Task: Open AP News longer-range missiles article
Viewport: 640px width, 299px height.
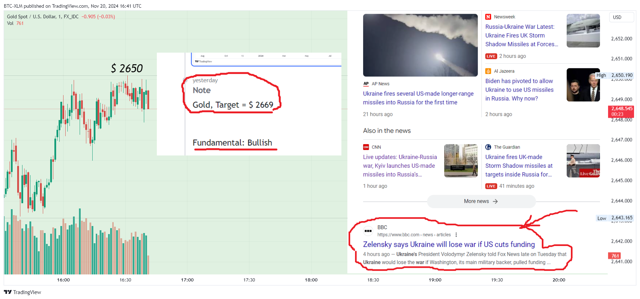Action: tap(418, 98)
